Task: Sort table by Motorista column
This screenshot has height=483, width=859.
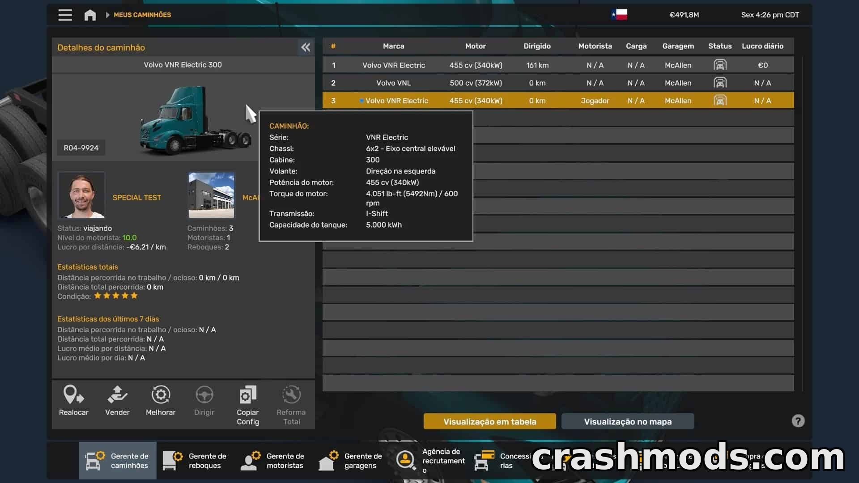Action: (595, 46)
